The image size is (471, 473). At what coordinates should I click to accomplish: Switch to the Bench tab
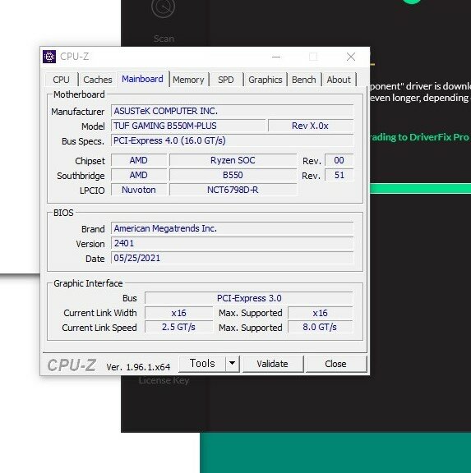pyautogui.click(x=304, y=80)
